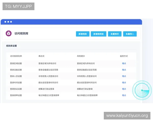Screen dimensions: 153x122
Task: Click the 登录设备超过设定范围 risk prompt cell
Action: coord(87,70)
